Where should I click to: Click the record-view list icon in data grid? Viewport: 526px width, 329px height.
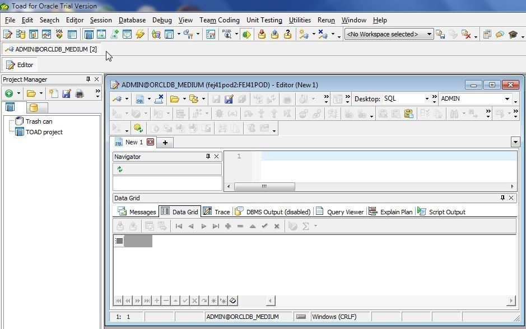(x=119, y=241)
